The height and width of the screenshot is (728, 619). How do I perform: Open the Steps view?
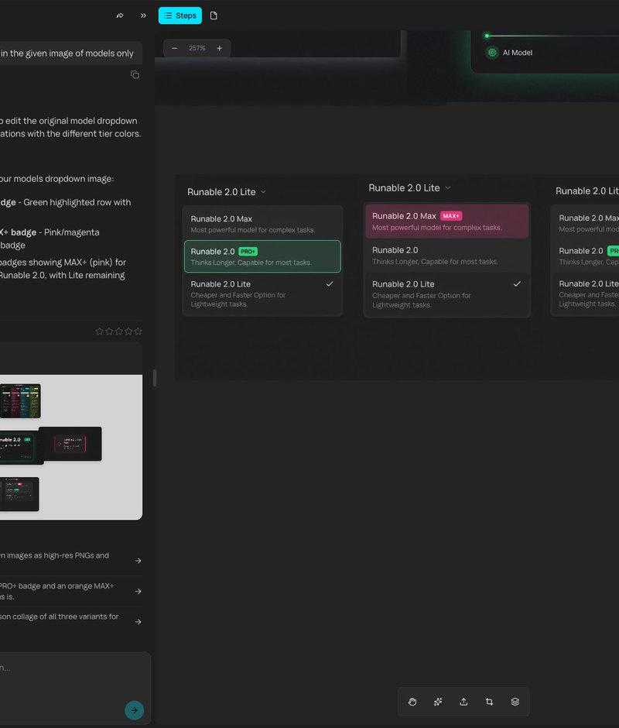tap(180, 15)
